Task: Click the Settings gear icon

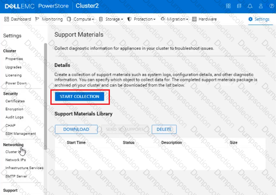Action: click(x=250, y=19)
